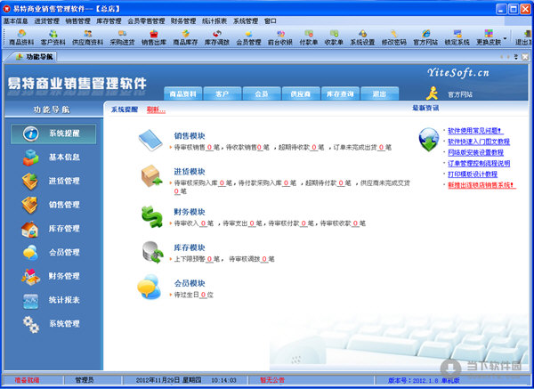Launch 采购进货 from the toolbar
Viewport: 534px width, 389px height.
[x=122, y=37]
